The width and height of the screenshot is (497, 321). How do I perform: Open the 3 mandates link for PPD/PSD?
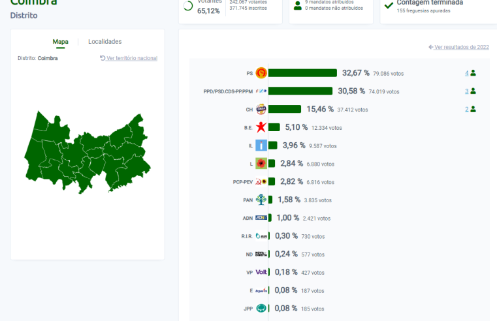click(466, 91)
